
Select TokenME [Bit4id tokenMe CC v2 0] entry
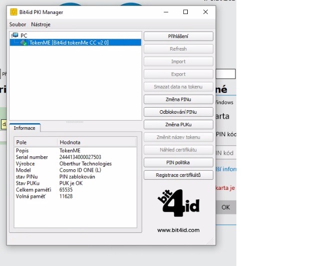click(x=69, y=43)
